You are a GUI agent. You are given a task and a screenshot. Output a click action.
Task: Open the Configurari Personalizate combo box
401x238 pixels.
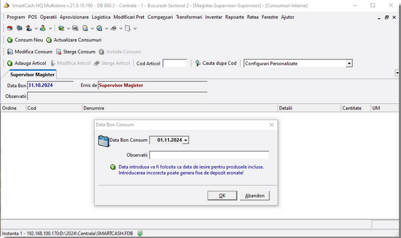349,63
